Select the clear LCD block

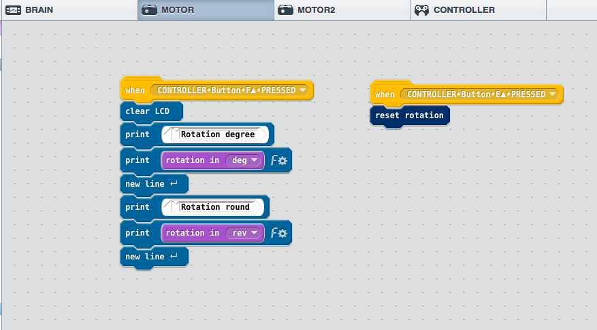click(152, 111)
